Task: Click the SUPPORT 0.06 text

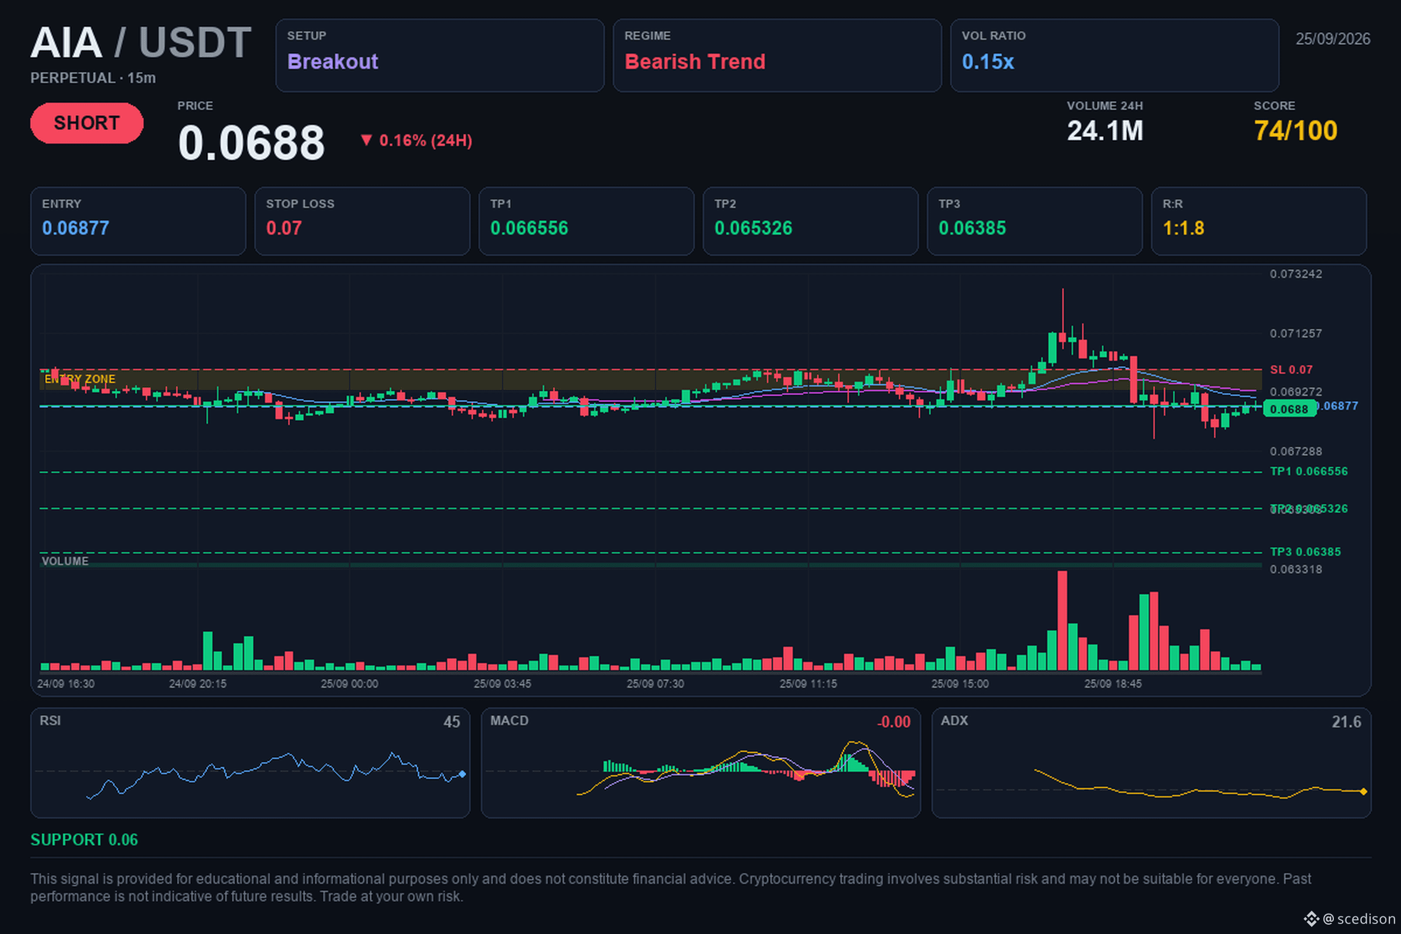Action: point(84,840)
